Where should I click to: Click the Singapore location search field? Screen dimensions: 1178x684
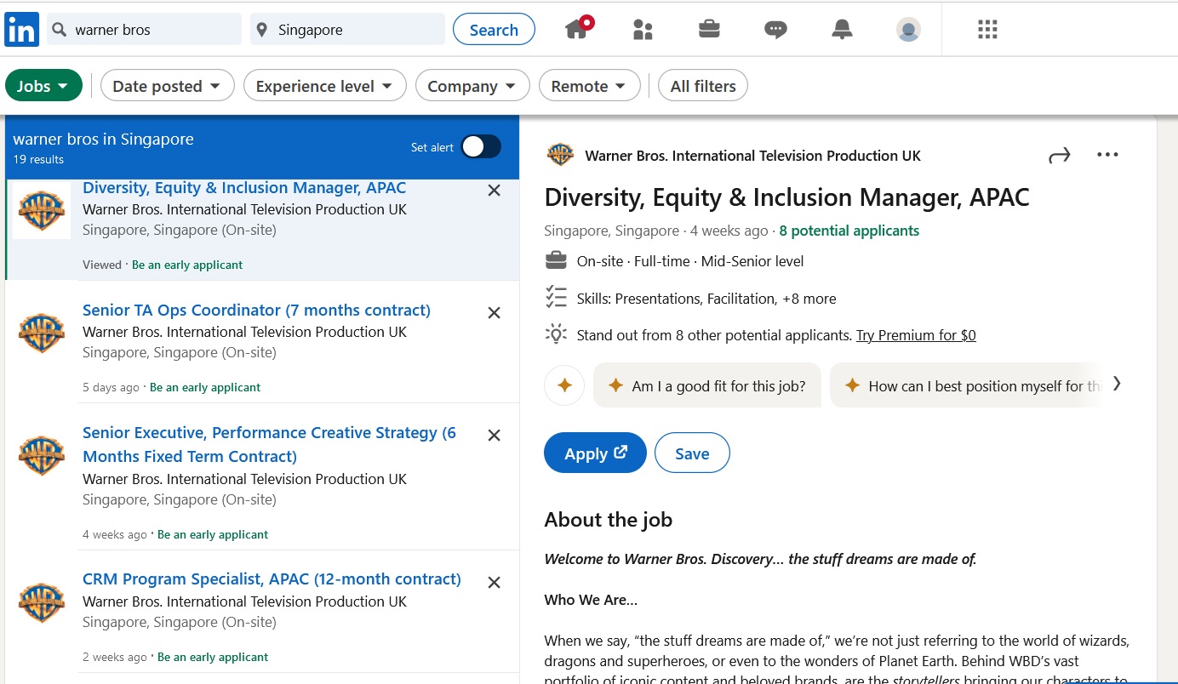348,29
